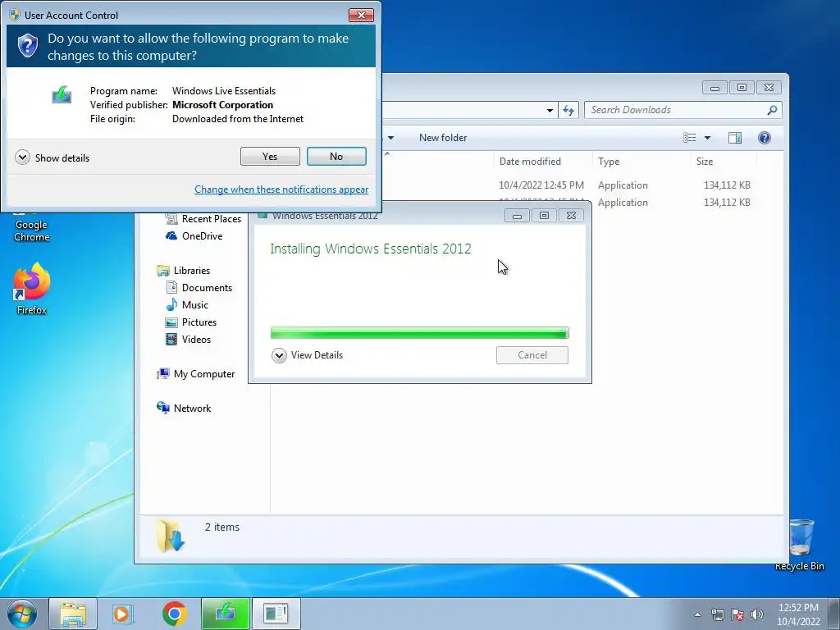Open OneDrive in navigation pane
The width and height of the screenshot is (840, 630).
pyautogui.click(x=202, y=235)
